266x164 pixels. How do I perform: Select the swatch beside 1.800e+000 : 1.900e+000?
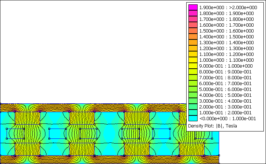click(193, 13)
